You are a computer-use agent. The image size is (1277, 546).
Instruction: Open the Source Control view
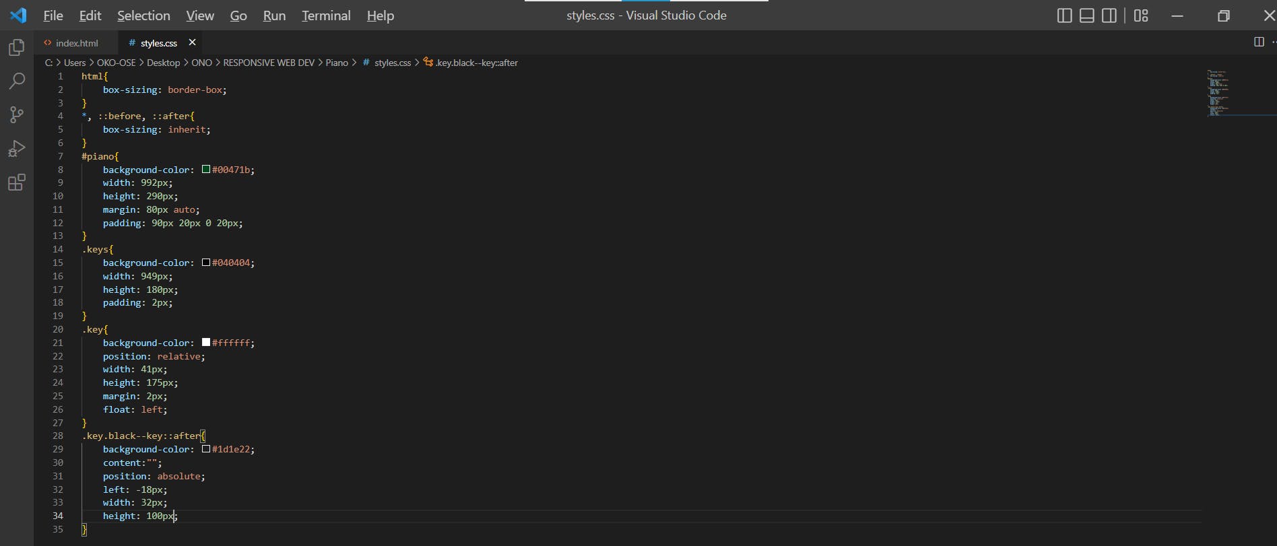[16, 114]
